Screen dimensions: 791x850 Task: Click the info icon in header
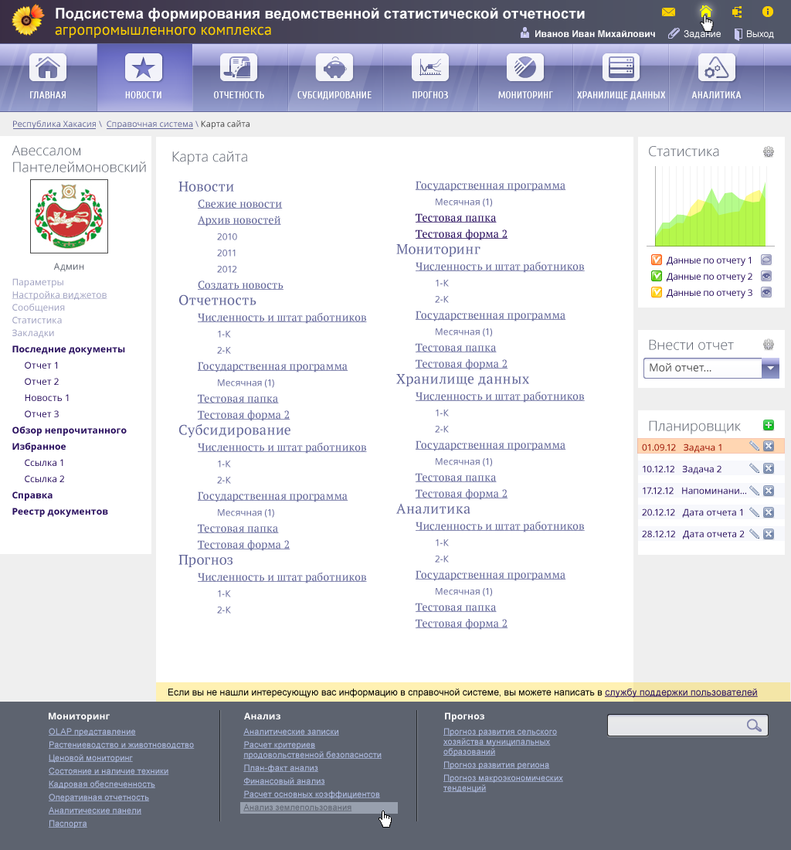click(x=767, y=12)
